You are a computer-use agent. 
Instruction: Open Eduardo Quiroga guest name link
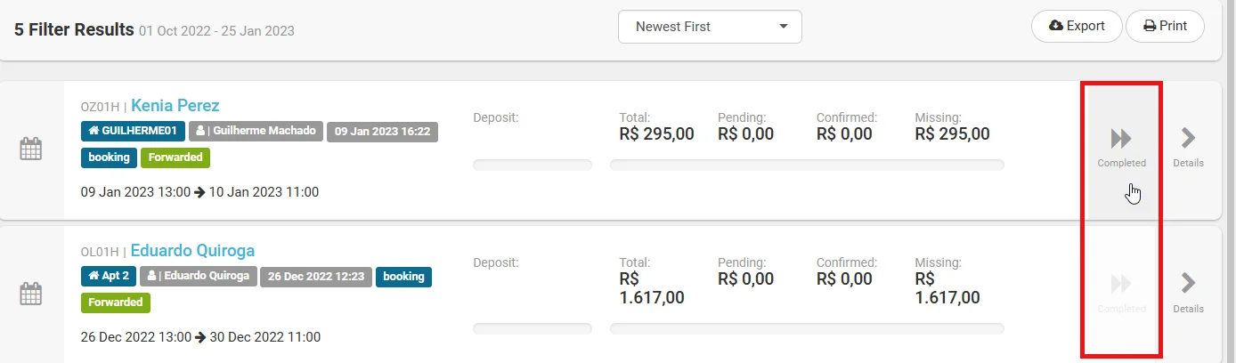pyautogui.click(x=192, y=251)
